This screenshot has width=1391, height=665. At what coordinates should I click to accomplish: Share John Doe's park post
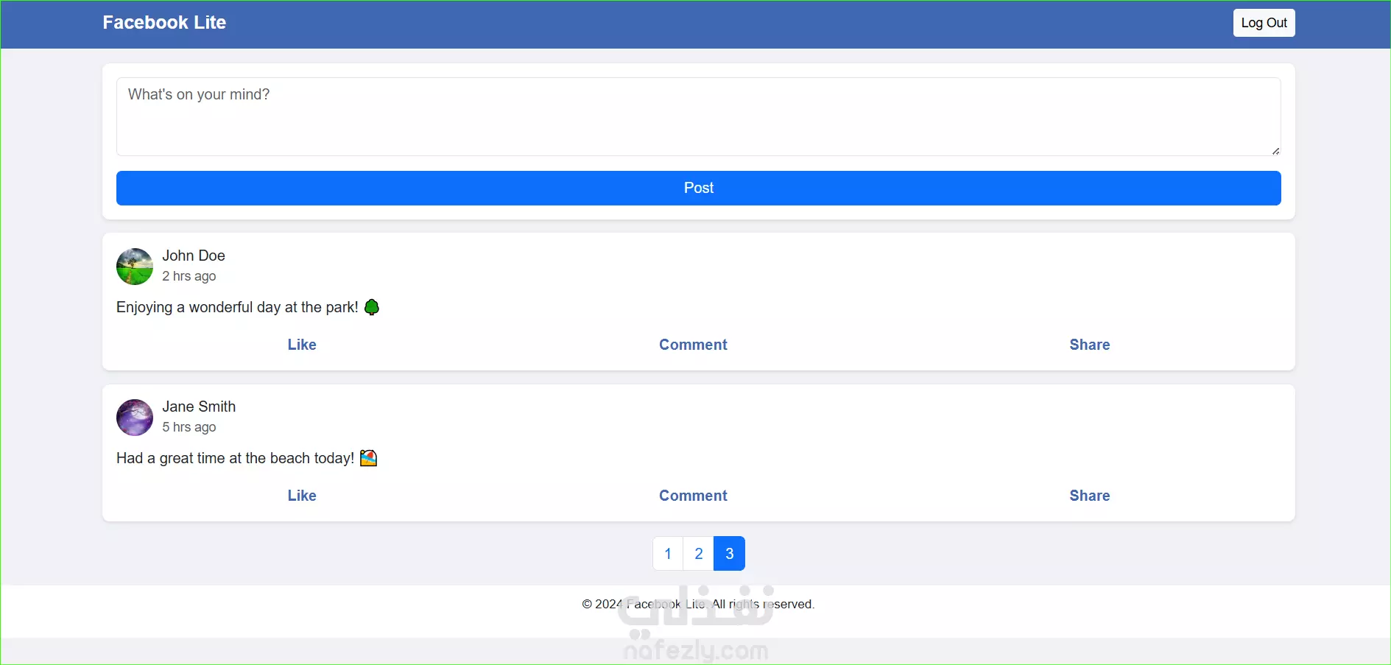point(1090,345)
